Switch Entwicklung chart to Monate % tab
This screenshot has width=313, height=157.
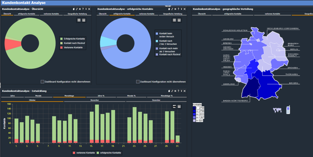(131, 96)
